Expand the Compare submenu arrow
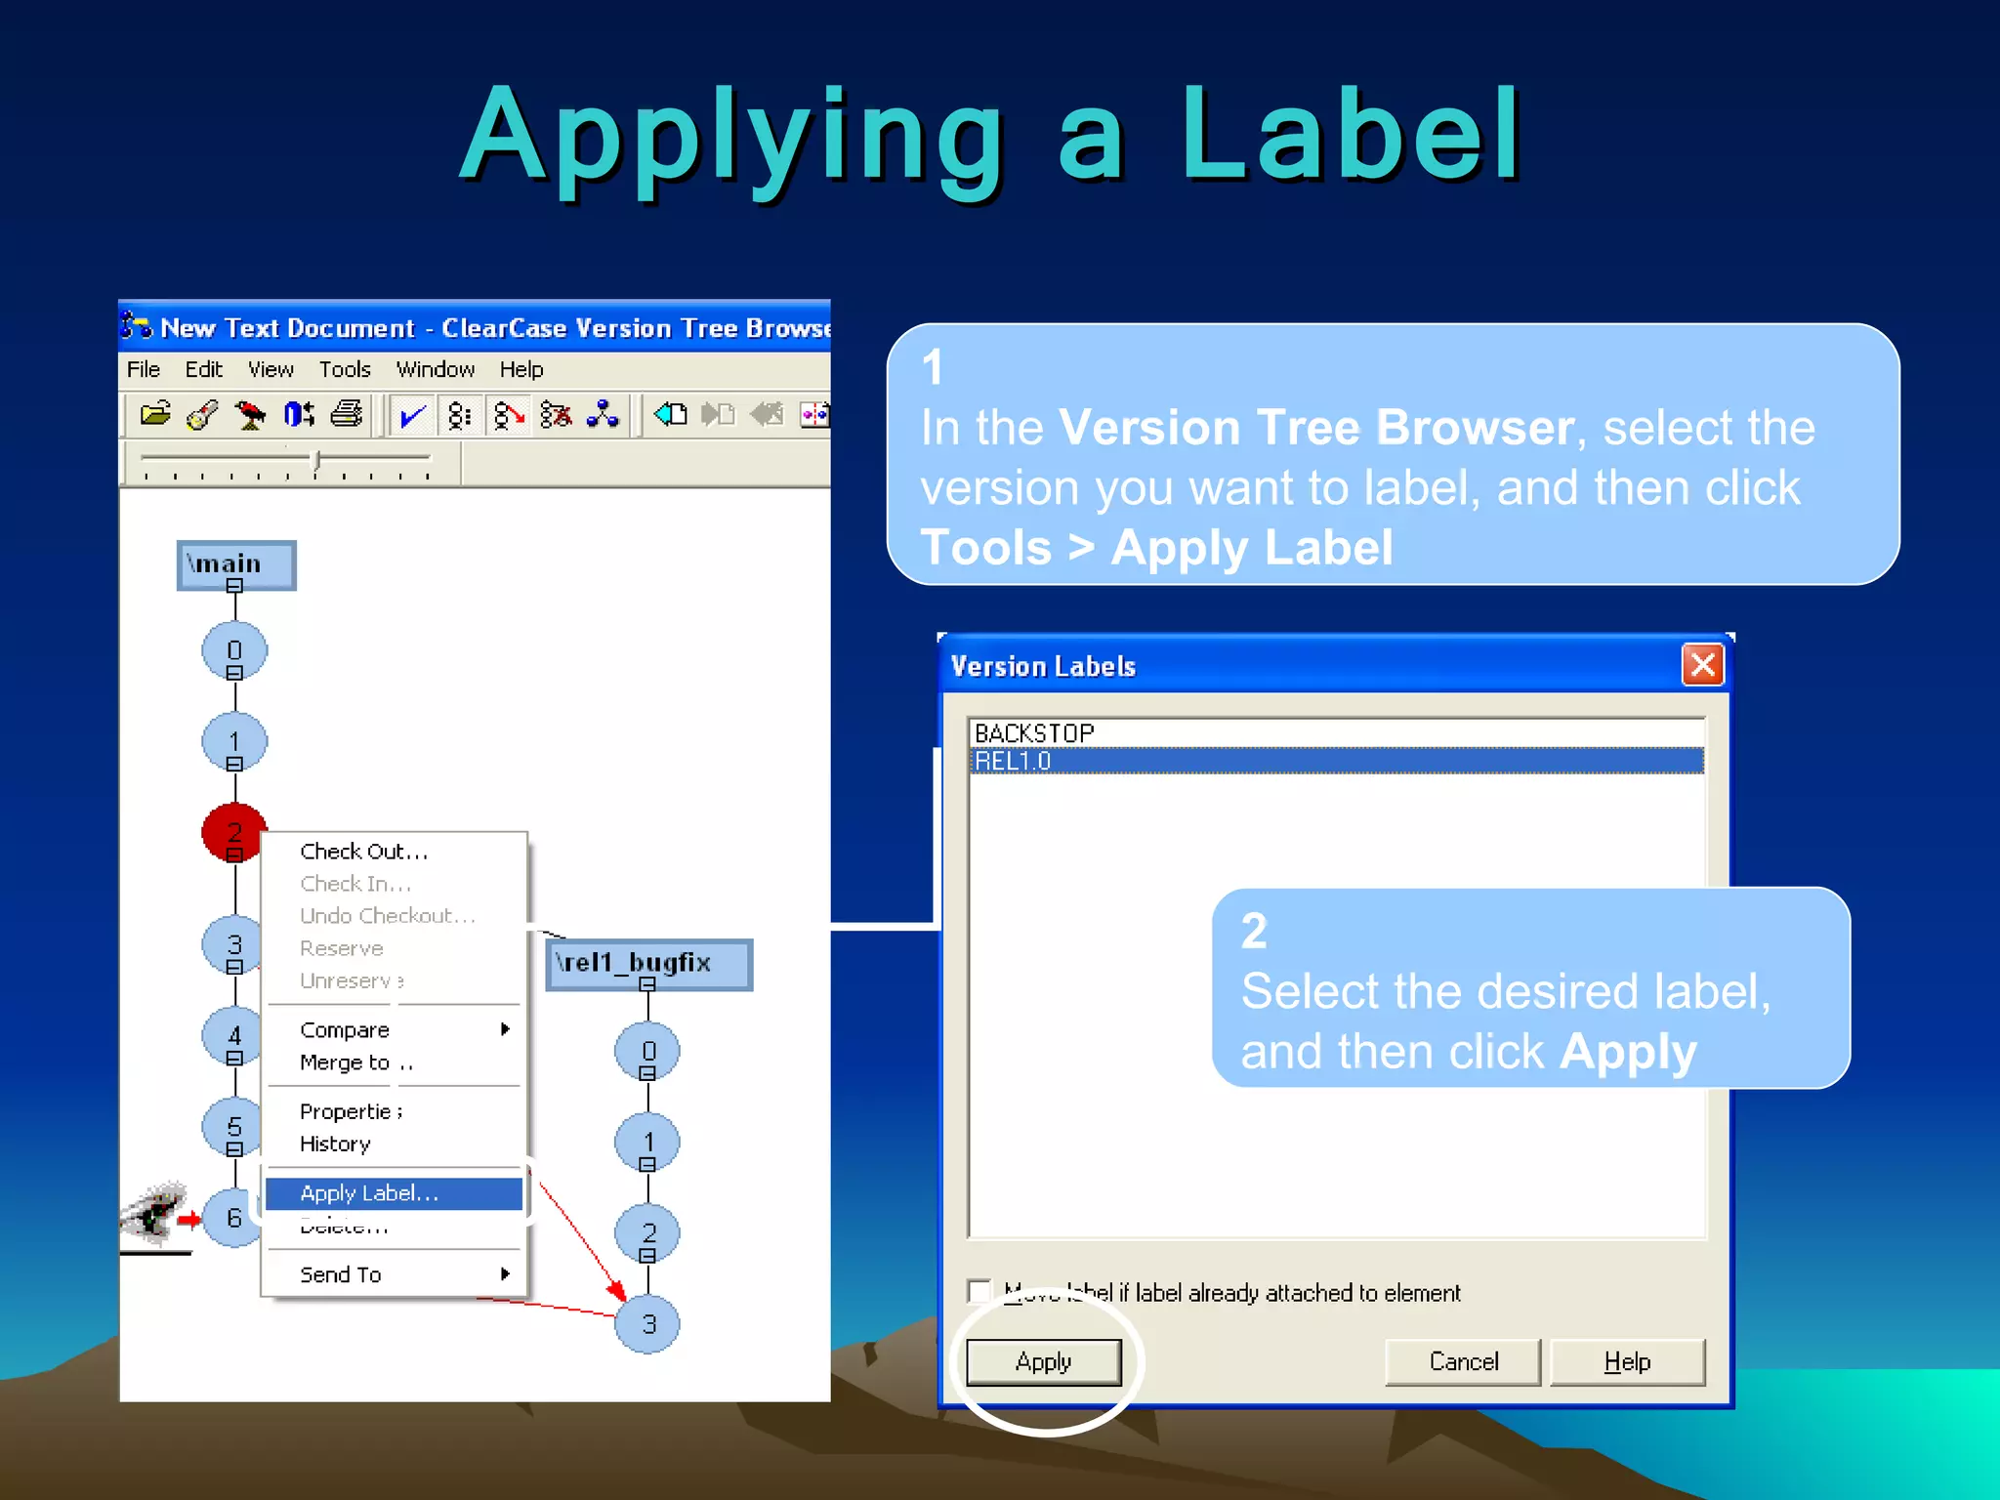2000x1500 pixels. click(x=505, y=1029)
